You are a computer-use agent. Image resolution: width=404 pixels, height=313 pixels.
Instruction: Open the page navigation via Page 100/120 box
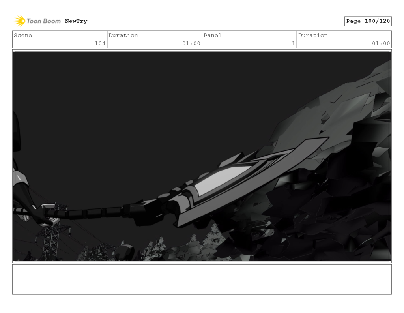click(368, 21)
